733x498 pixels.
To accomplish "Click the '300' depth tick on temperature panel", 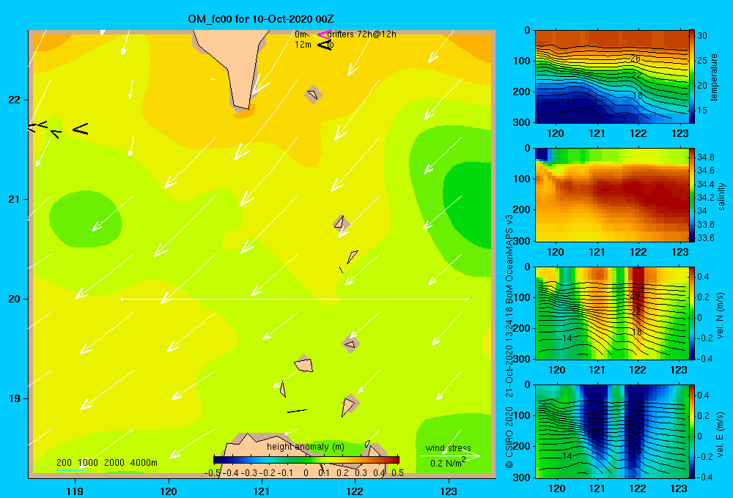I will click(x=523, y=122).
